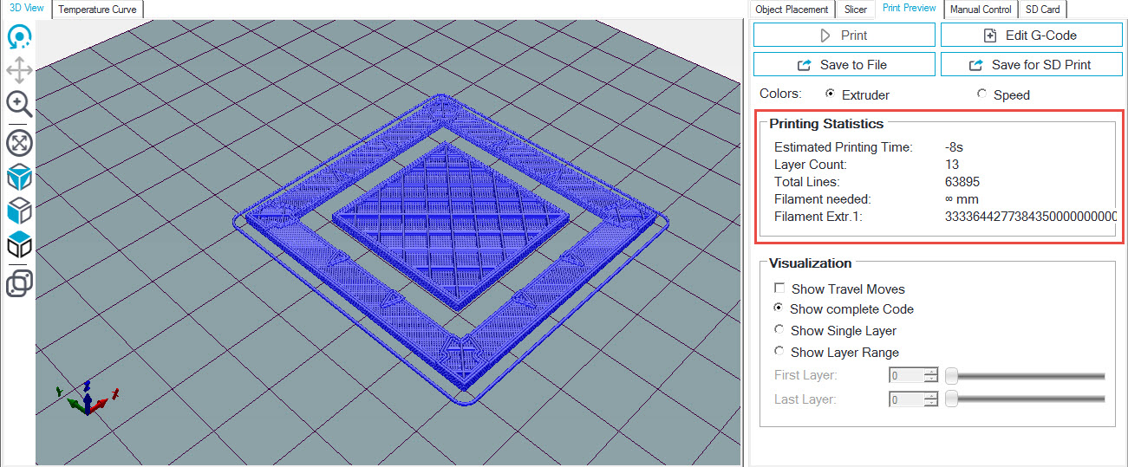
Task: Click the Total Lines value 63895
Action: click(x=962, y=182)
